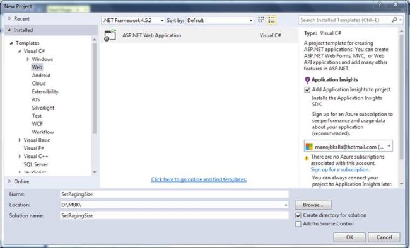Click the template tree scroll down arrow
This screenshot has width=410, height=248.
(x=95, y=172)
